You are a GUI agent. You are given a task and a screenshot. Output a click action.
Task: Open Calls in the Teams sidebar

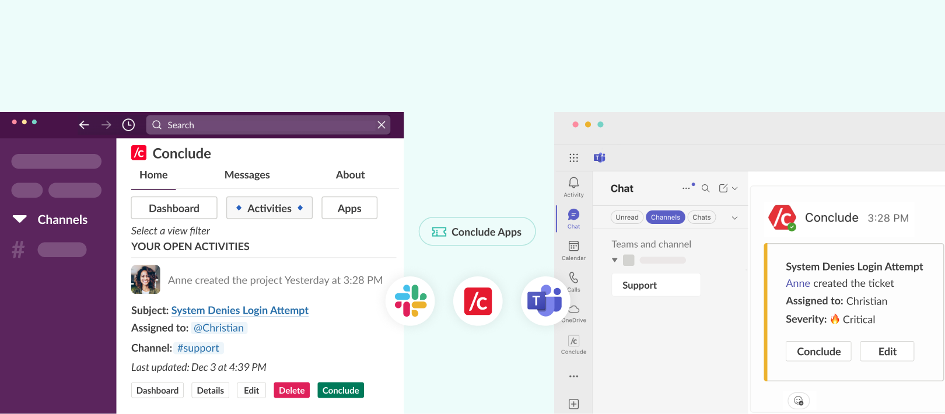click(x=573, y=282)
